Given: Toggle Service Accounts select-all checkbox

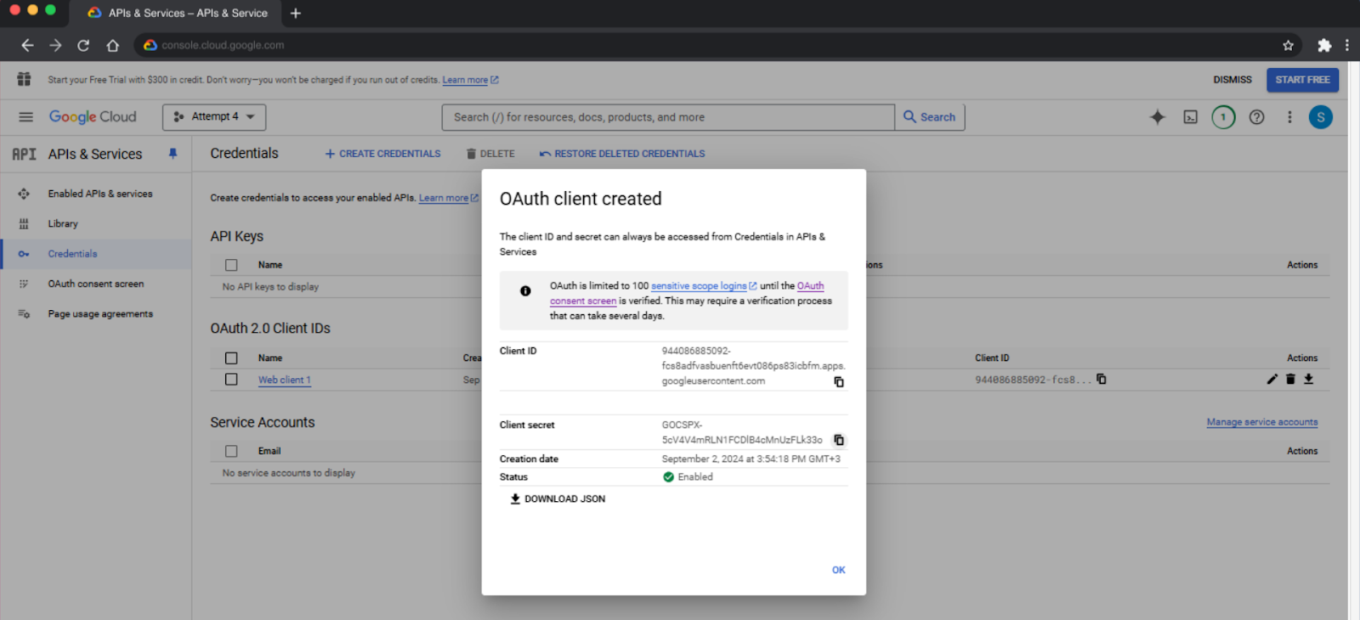Looking at the screenshot, I should (231, 451).
